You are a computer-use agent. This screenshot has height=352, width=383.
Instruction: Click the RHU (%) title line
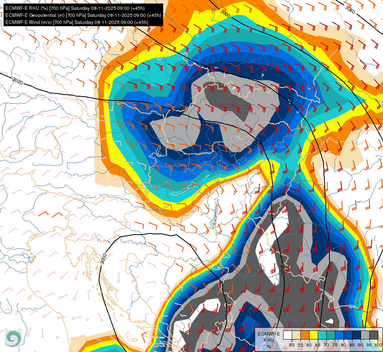coord(75,8)
